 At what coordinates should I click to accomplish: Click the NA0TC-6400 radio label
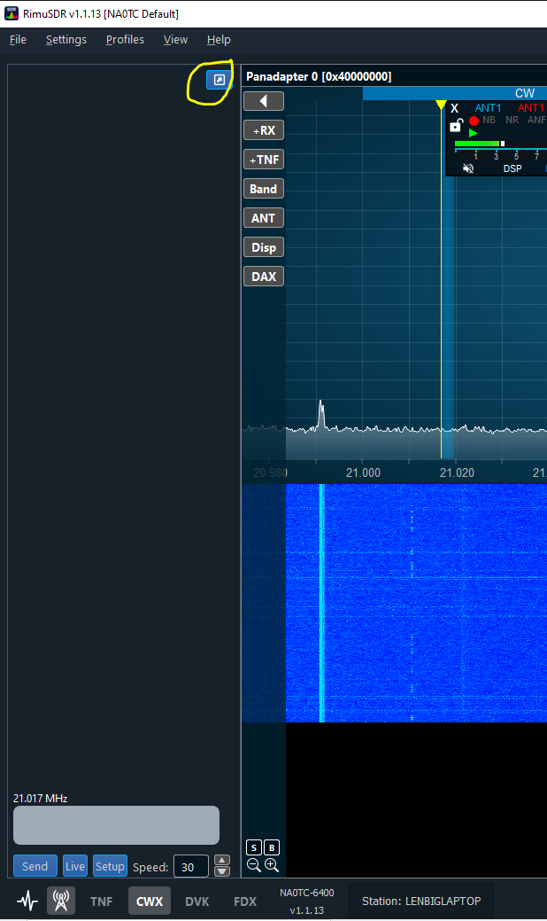pos(306,893)
